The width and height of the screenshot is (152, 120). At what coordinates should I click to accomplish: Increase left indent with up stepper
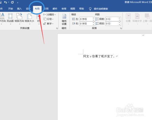(x=93, y=18)
